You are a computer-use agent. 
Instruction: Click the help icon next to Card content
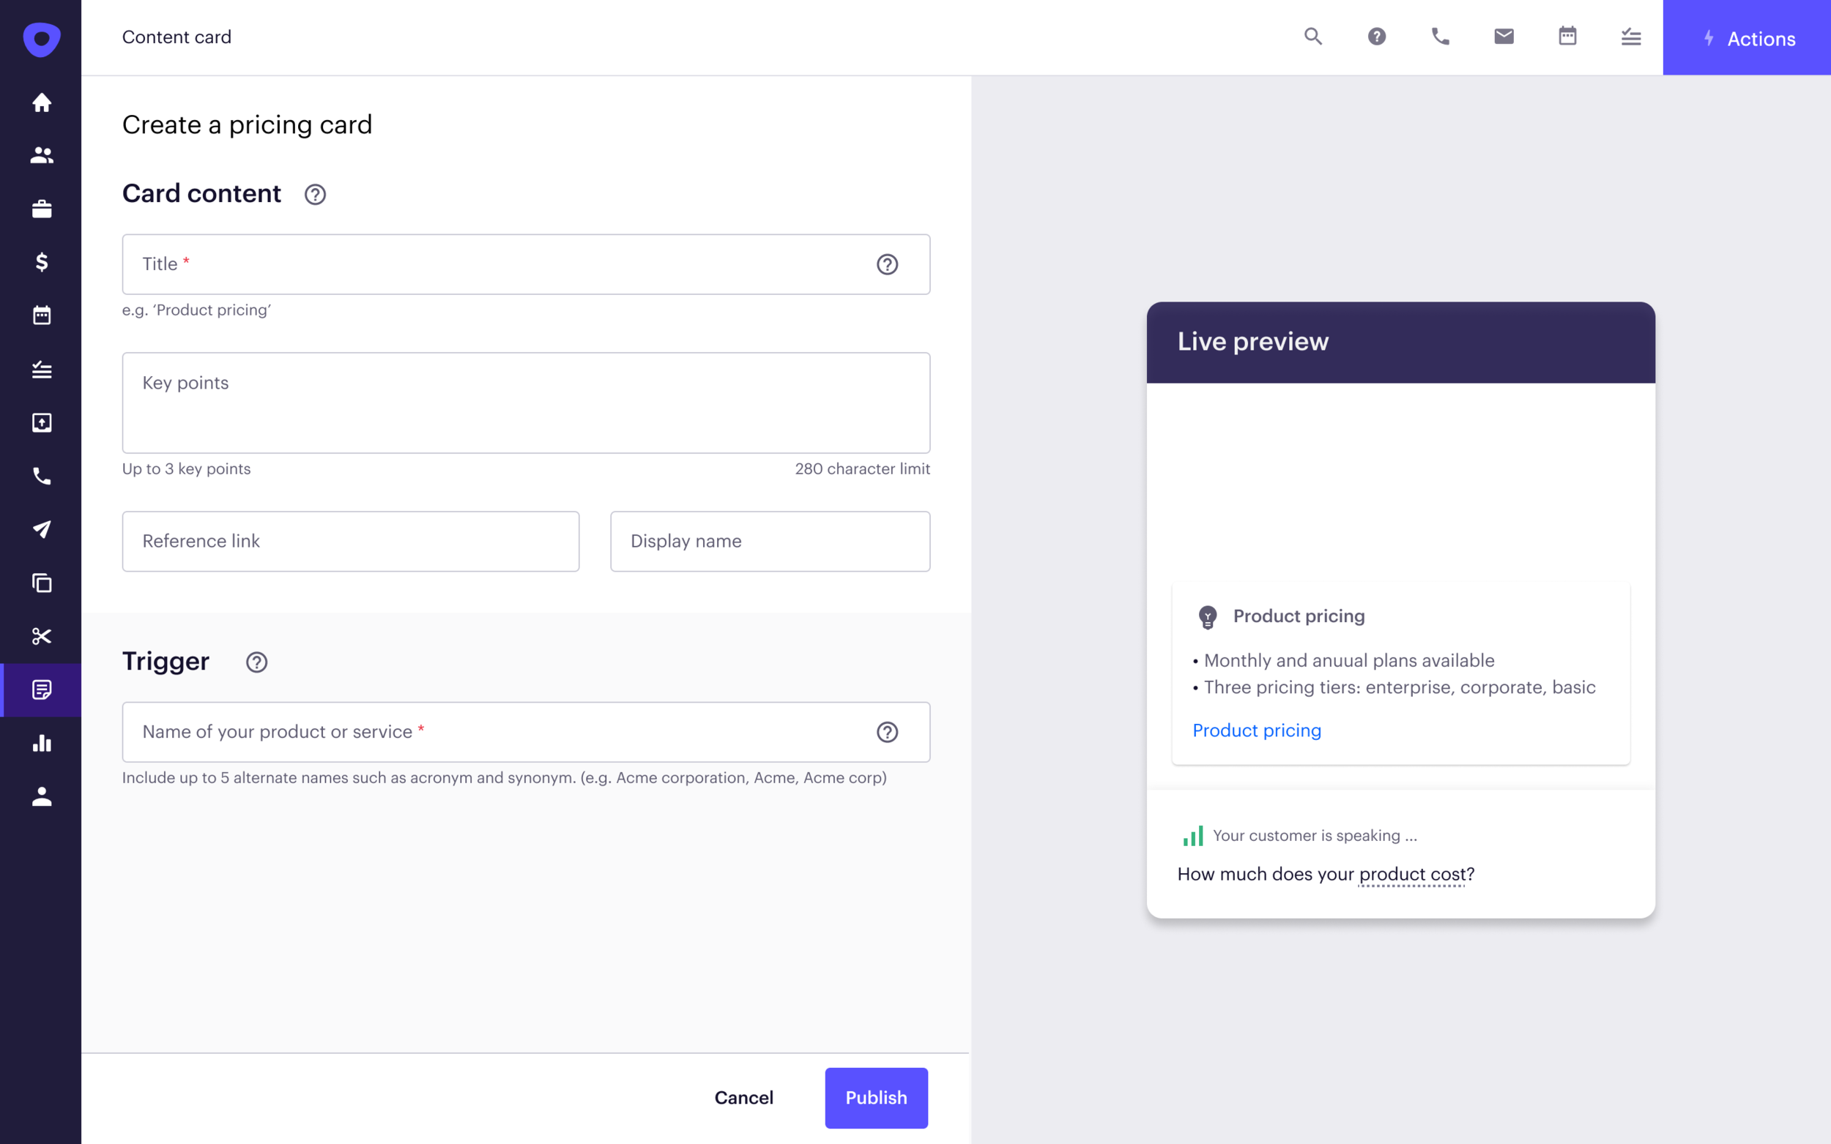tap(314, 195)
